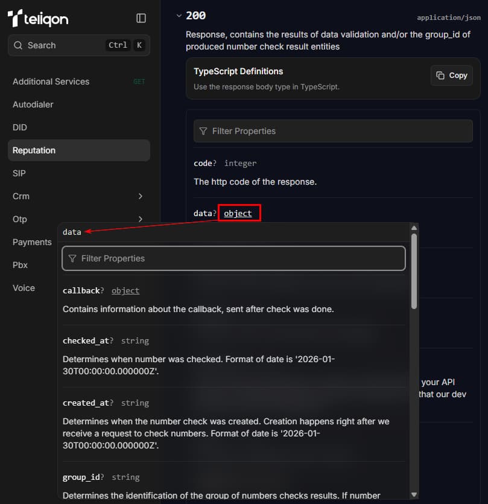
Task: Click the Teliqon logo
Action: coord(38,18)
